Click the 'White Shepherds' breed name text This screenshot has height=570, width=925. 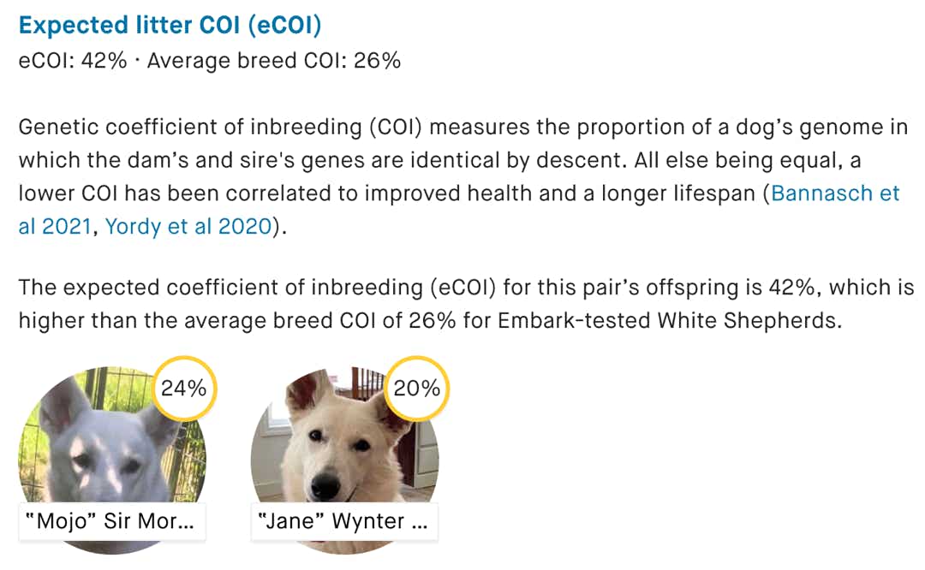click(x=749, y=321)
